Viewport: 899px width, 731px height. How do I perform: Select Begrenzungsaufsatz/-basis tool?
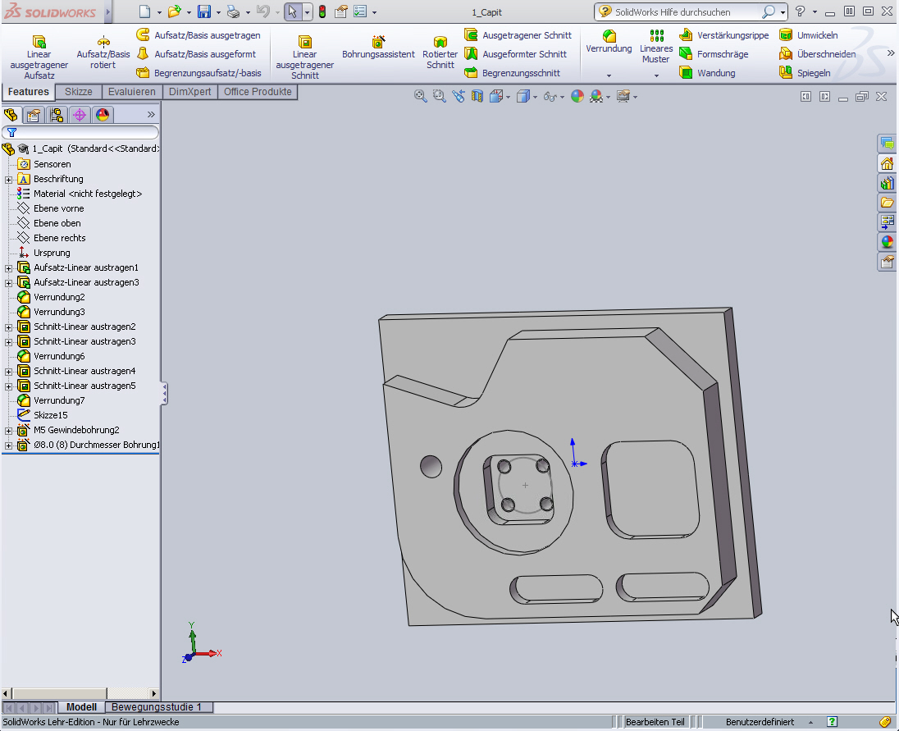click(x=199, y=73)
